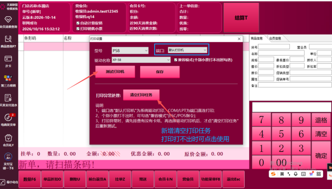
Task: Toggle the 兼容模式 checkbox
Action: [x=176, y=60]
